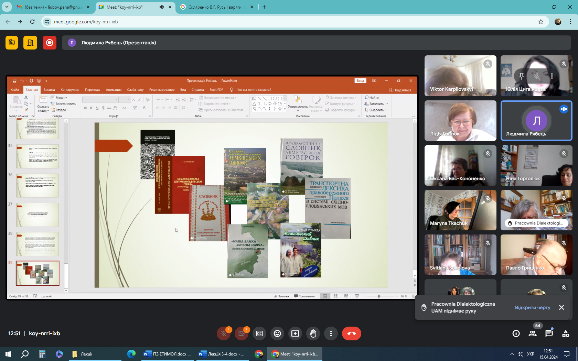Screen dimensions: 578x361
Task: Dismiss the raised hand notification
Action: click(x=561, y=307)
